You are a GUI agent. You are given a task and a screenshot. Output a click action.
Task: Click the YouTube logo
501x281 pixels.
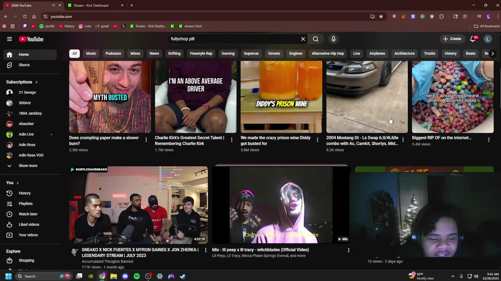31,39
